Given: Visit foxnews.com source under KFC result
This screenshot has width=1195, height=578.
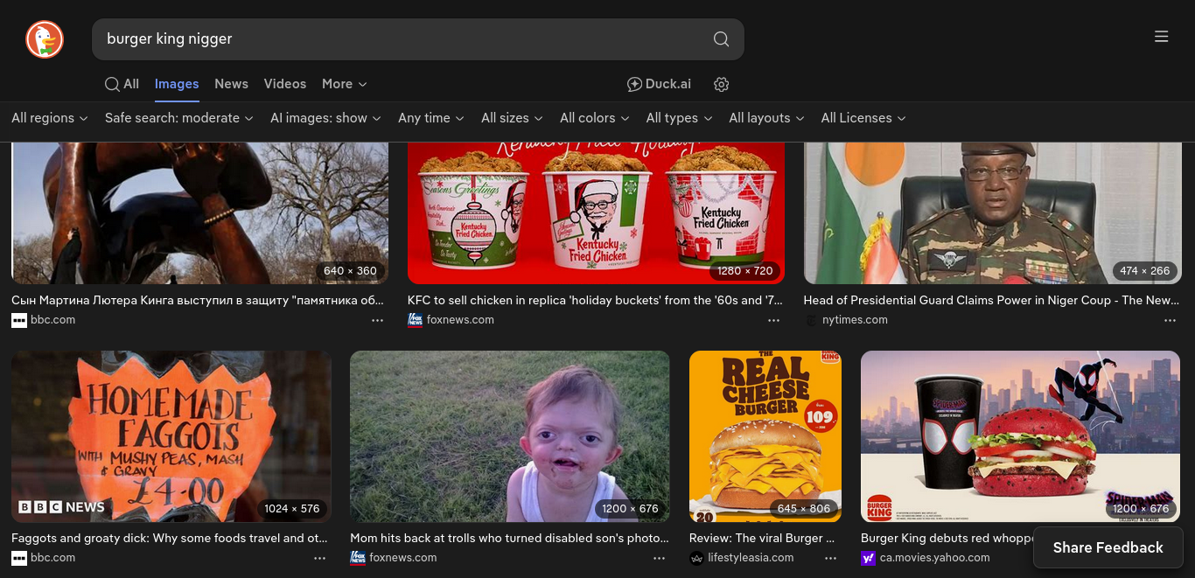Looking at the screenshot, I should [x=460, y=320].
